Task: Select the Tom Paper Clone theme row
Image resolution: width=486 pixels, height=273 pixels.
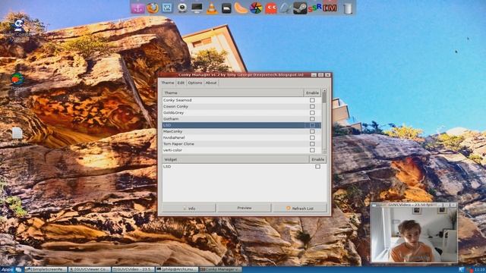Action: 241,144
